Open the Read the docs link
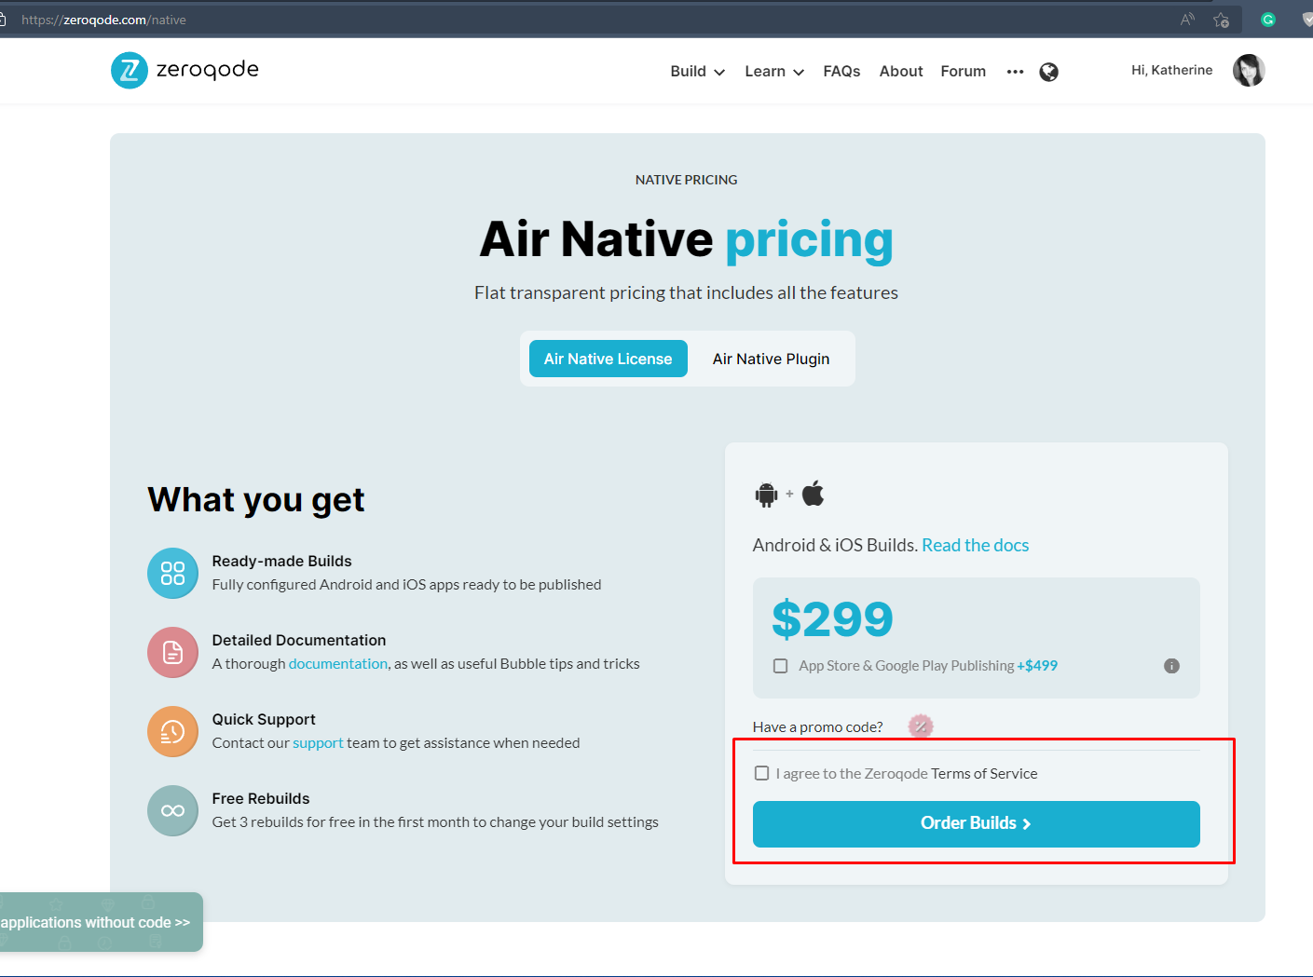Viewport: 1313px width, 977px height. click(x=976, y=545)
